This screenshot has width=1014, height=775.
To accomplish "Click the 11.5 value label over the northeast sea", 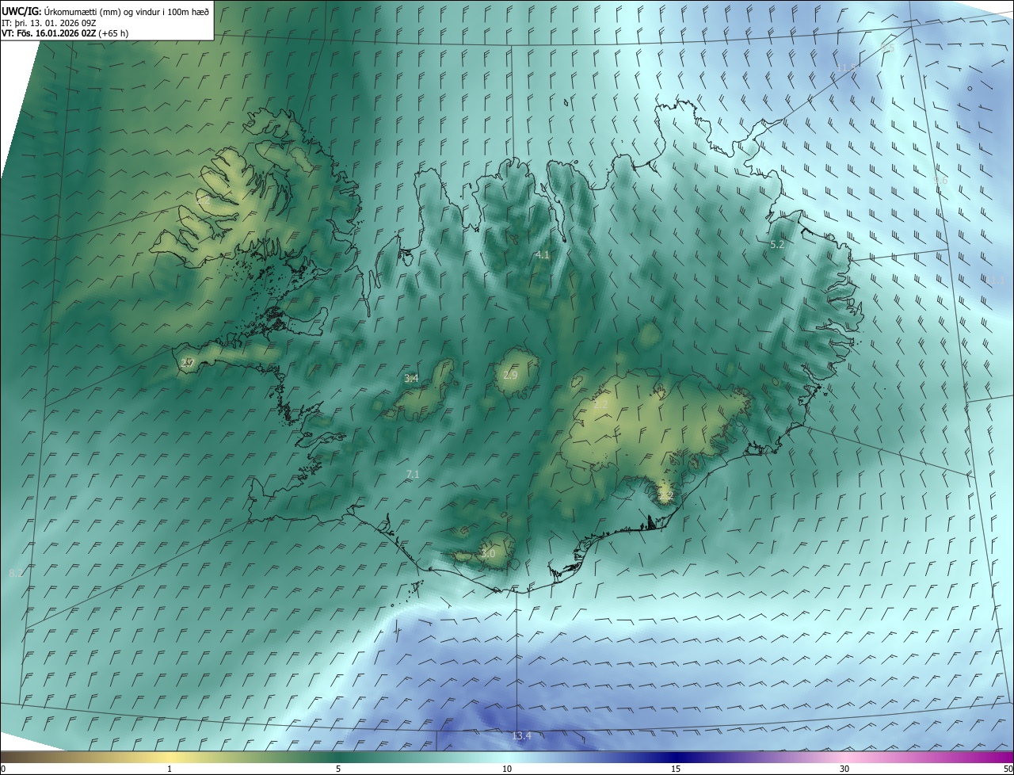I will click(846, 68).
